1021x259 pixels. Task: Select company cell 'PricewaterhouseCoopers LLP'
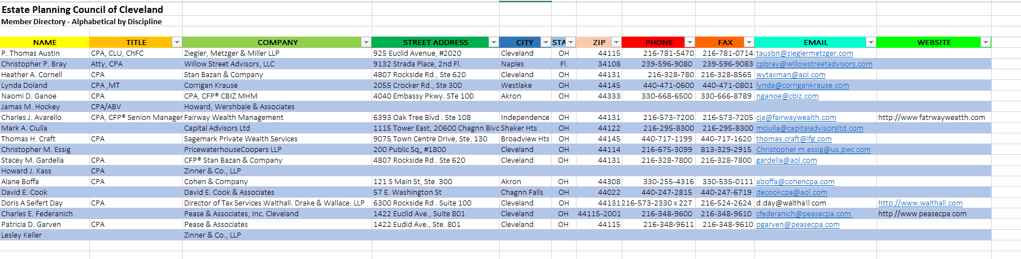click(x=277, y=150)
